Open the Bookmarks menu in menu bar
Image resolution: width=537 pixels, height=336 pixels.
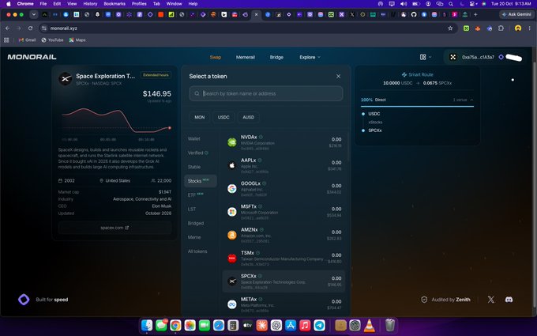[115, 4]
